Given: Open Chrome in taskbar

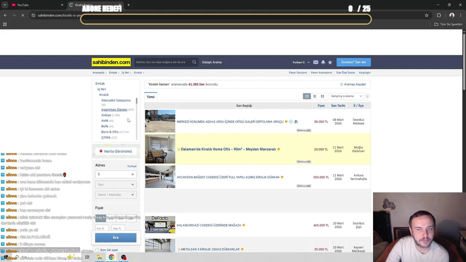Looking at the screenshot, I should click(111, 257).
